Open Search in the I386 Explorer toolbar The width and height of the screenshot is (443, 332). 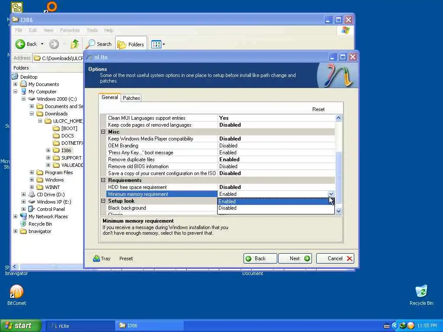99,44
